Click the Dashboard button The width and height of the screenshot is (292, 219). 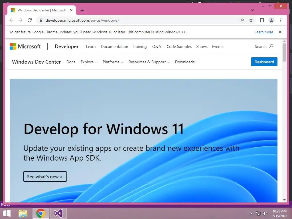(x=264, y=62)
